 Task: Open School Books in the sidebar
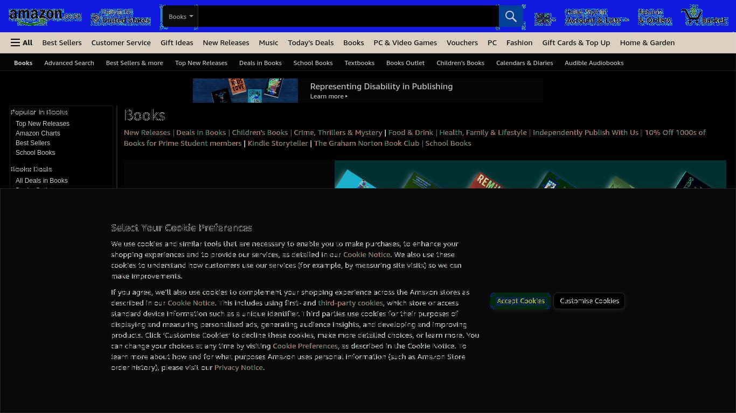click(35, 153)
